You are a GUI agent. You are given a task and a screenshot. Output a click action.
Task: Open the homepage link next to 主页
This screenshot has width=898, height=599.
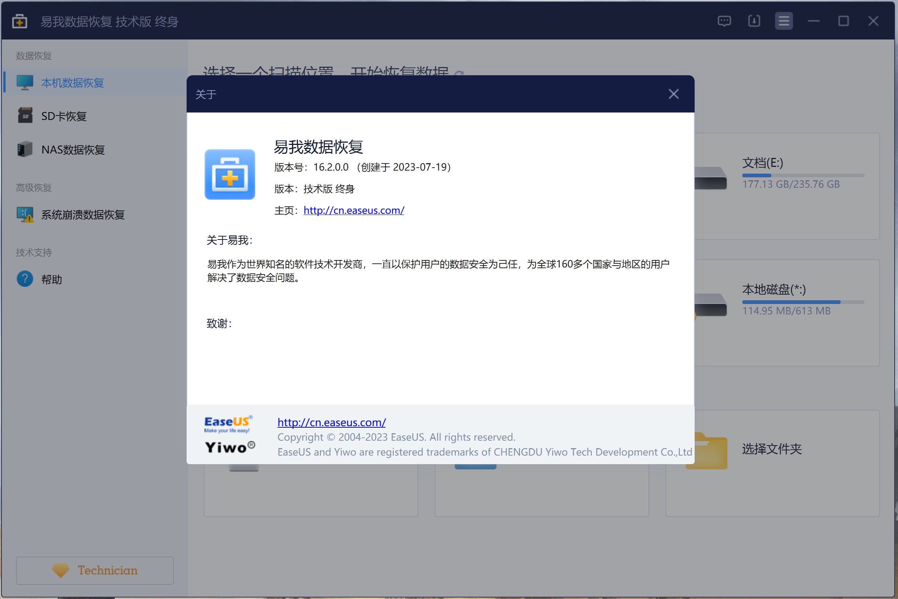pos(354,210)
